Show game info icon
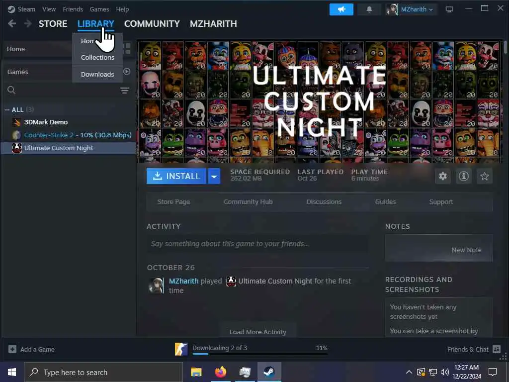 click(x=464, y=176)
